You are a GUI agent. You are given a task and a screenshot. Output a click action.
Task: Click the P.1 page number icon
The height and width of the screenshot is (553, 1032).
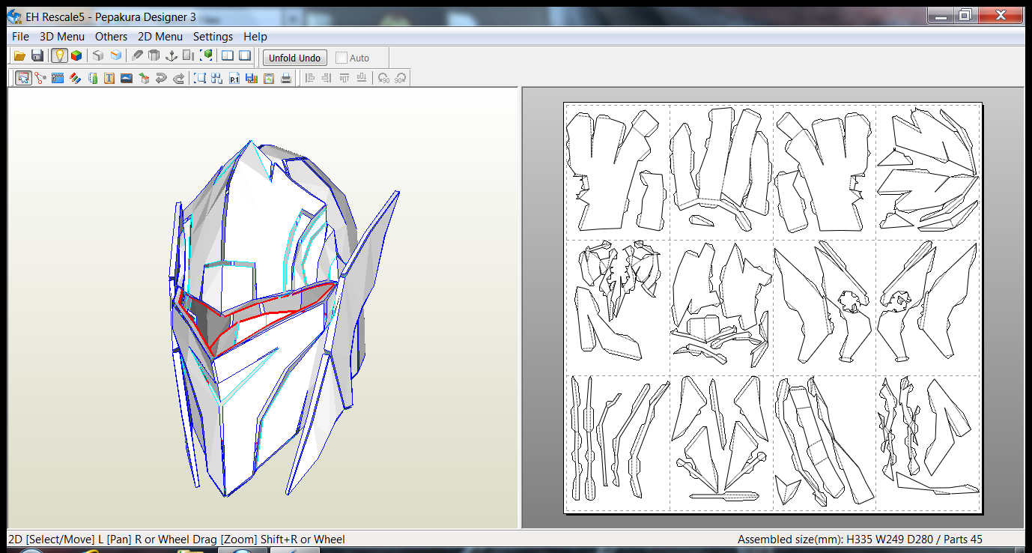[234, 78]
